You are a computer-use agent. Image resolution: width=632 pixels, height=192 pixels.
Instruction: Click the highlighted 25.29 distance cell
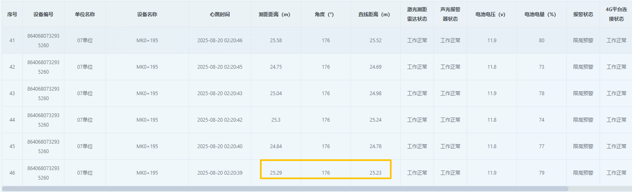pos(276,173)
